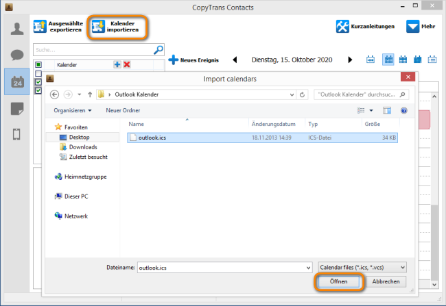Delete calendar with red X icon
The image size is (446, 306).
[127, 65]
